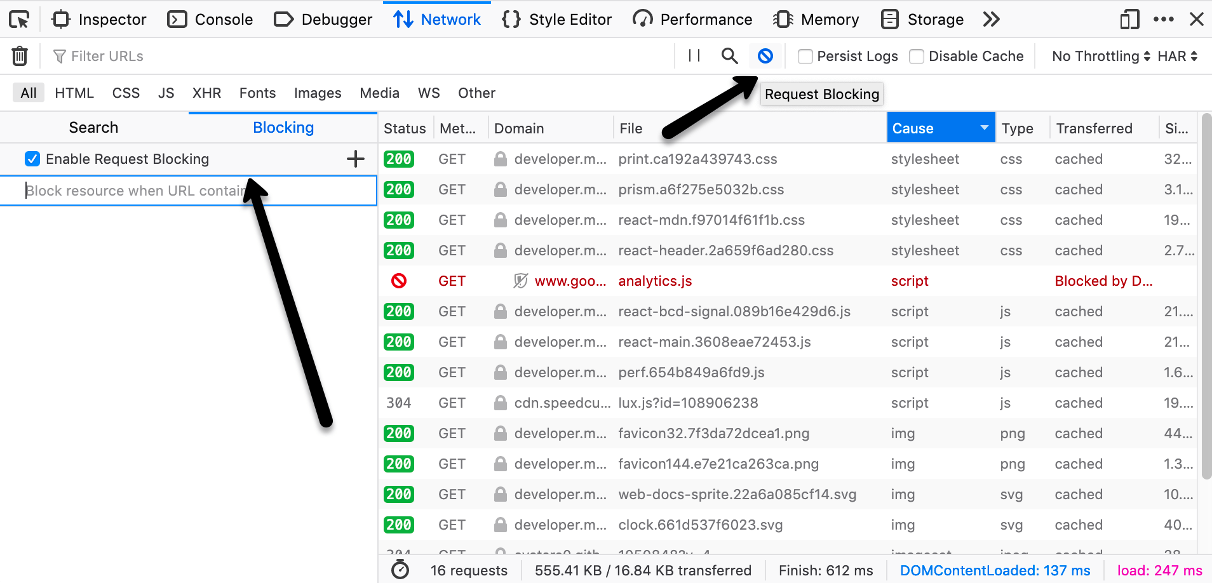
Task: Open the Inspector panel
Action: coord(99,20)
